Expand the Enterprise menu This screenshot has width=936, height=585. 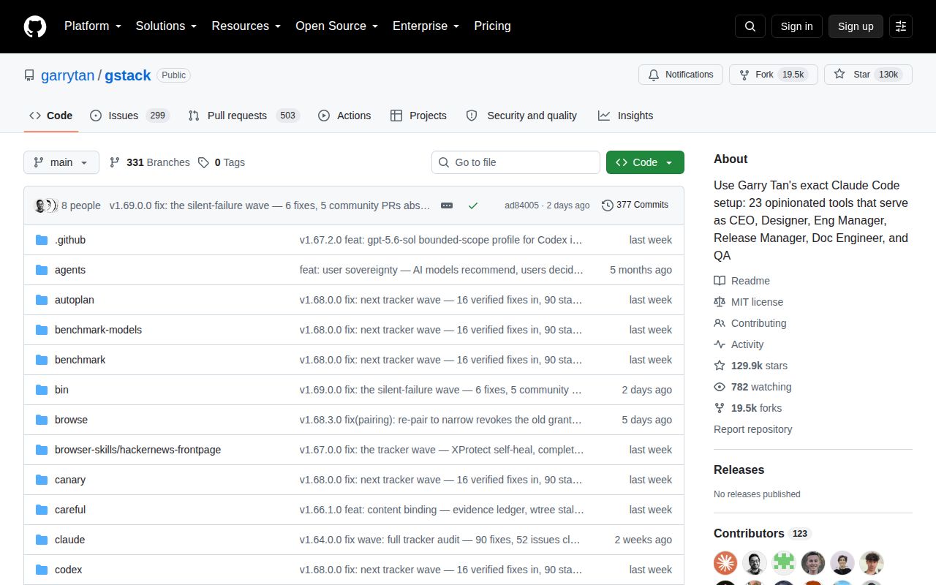(426, 26)
